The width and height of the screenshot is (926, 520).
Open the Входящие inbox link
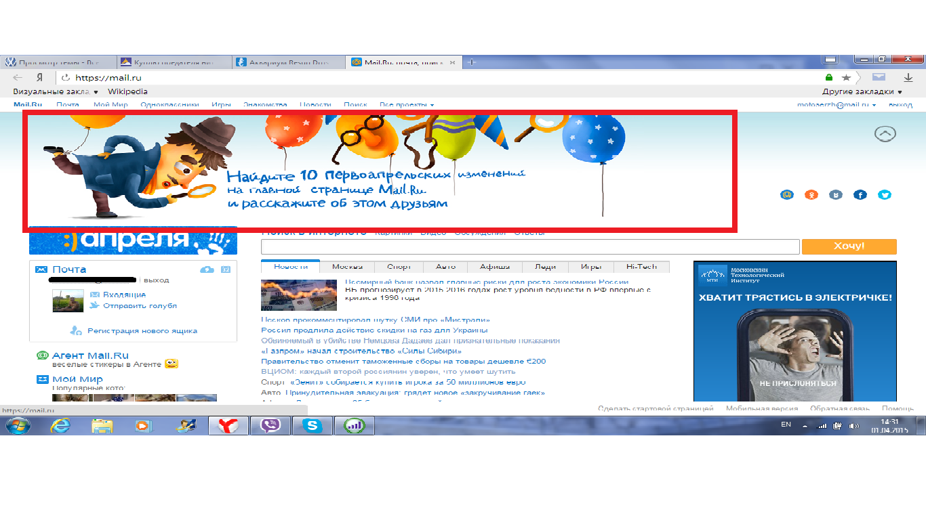pos(124,295)
